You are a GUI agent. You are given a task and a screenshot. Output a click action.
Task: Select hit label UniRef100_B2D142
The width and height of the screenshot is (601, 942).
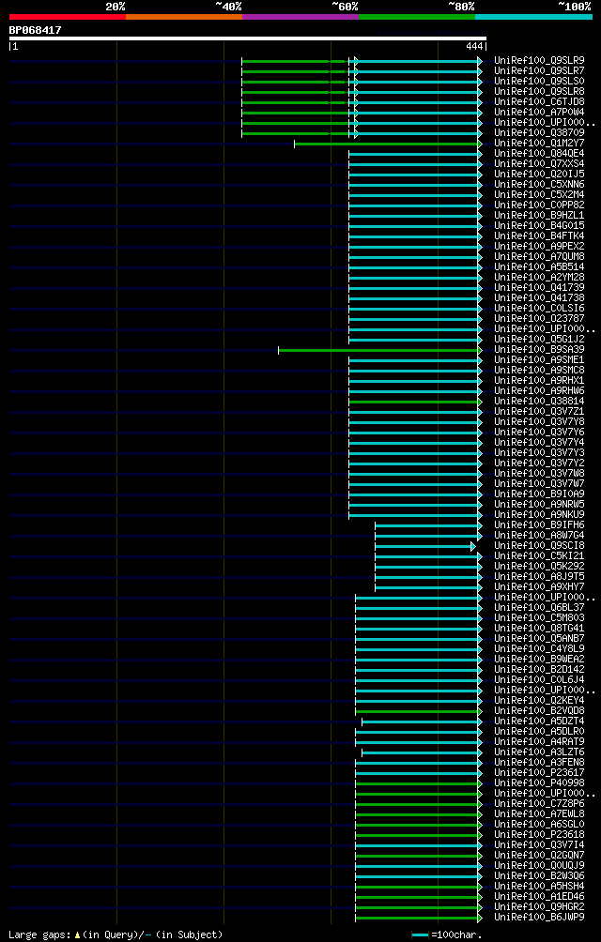[x=539, y=669]
